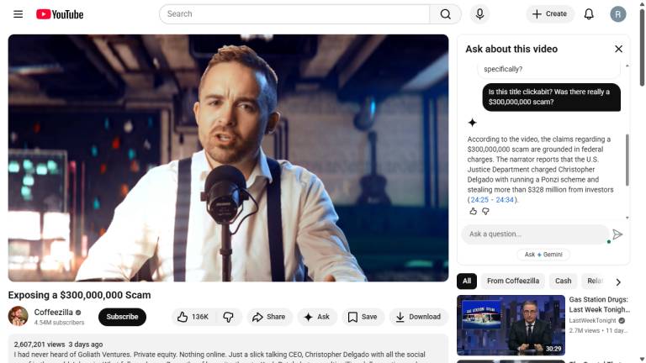646x363 pixels.
Task: Click chat panel scroll-up arrow
Action: (627, 66)
